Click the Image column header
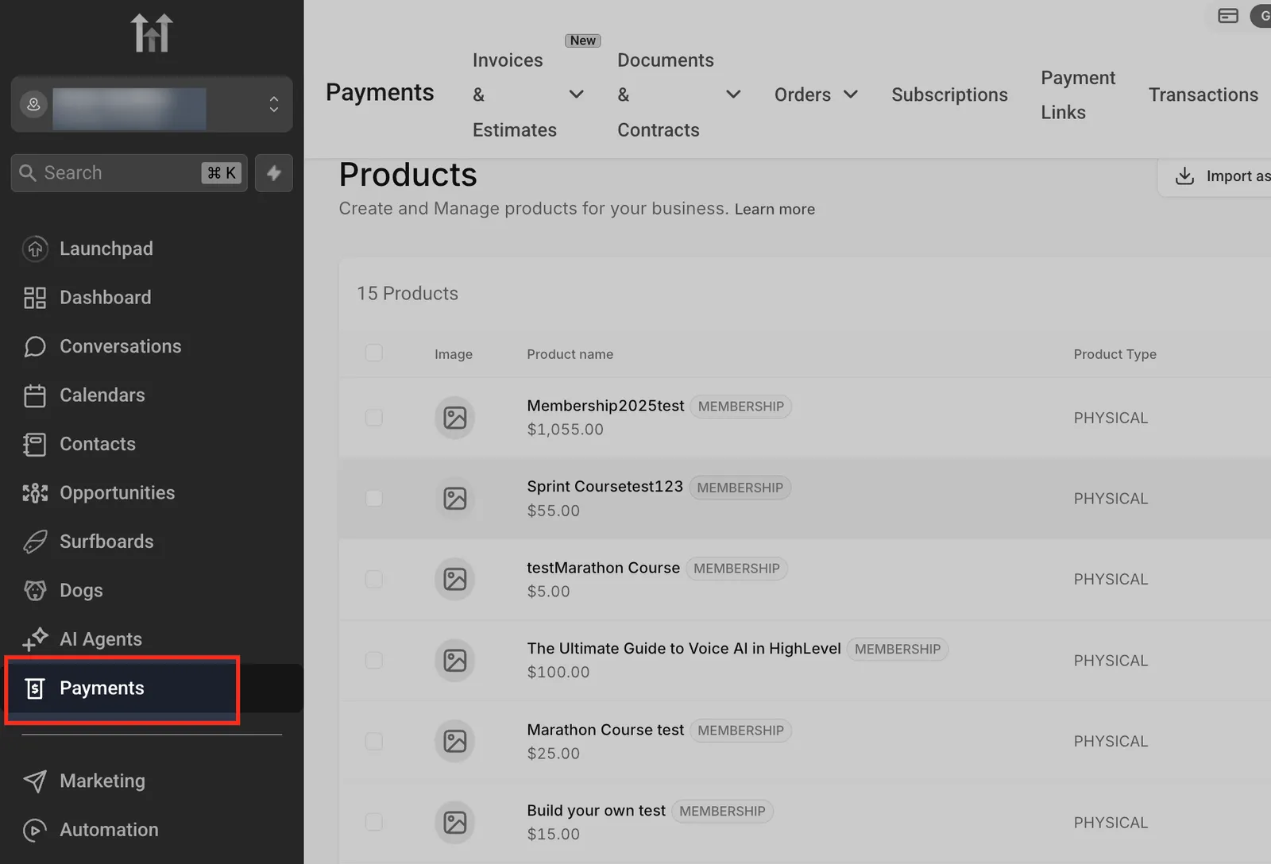1271x864 pixels. click(454, 354)
